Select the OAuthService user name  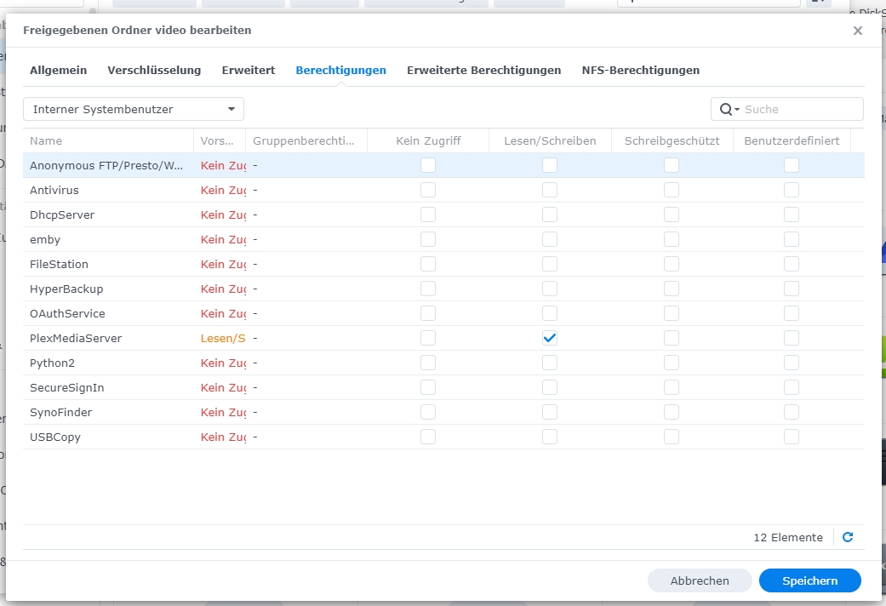67,313
